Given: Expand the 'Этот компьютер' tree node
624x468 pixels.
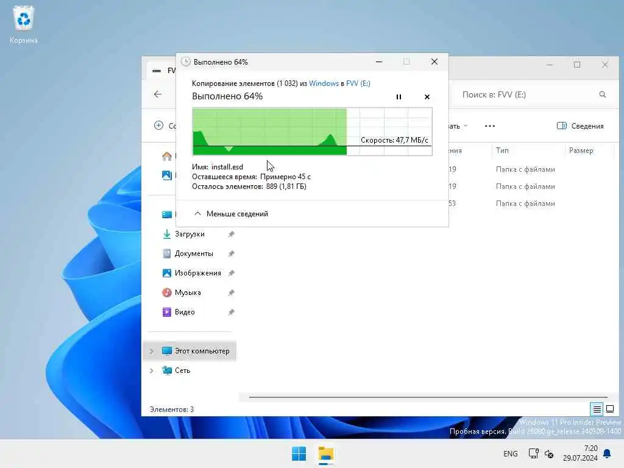Looking at the screenshot, I should 151,351.
